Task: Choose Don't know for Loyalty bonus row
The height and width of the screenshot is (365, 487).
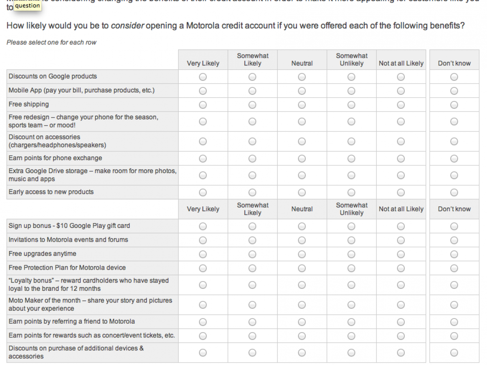Action: 454,285
